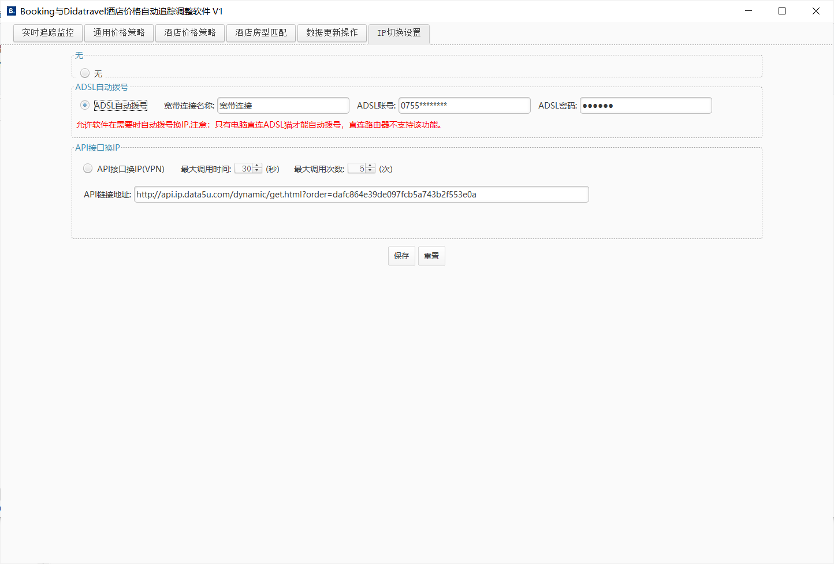Click the ADSL自动拨号 group title
This screenshot has height=564, width=834.
[102, 87]
